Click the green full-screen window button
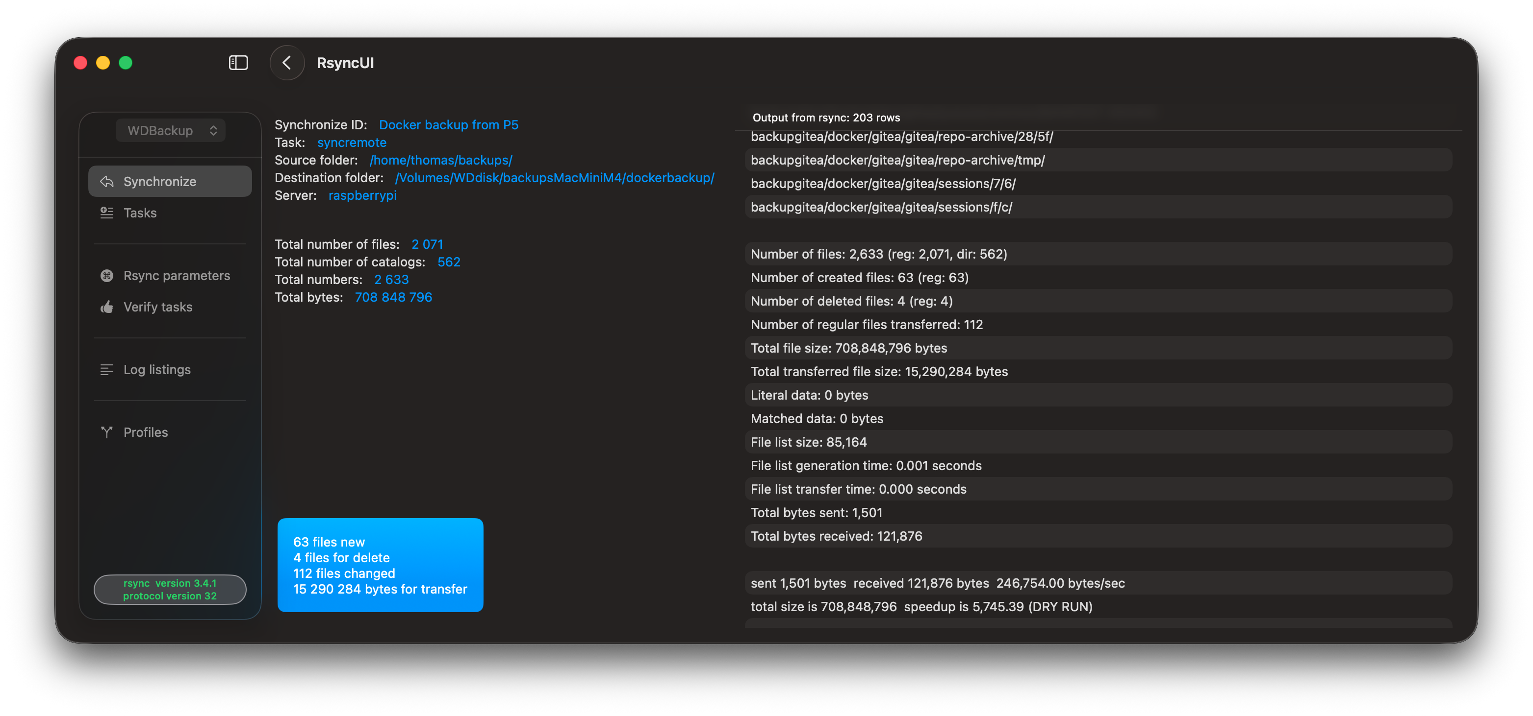This screenshot has width=1533, height=716. pos(126,62)
